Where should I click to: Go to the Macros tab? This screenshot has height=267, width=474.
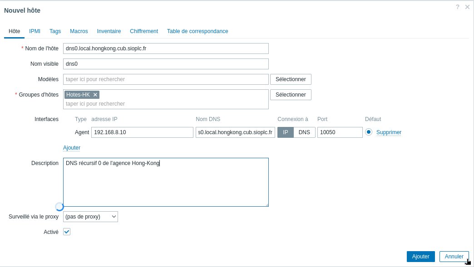tap(79, 31)
